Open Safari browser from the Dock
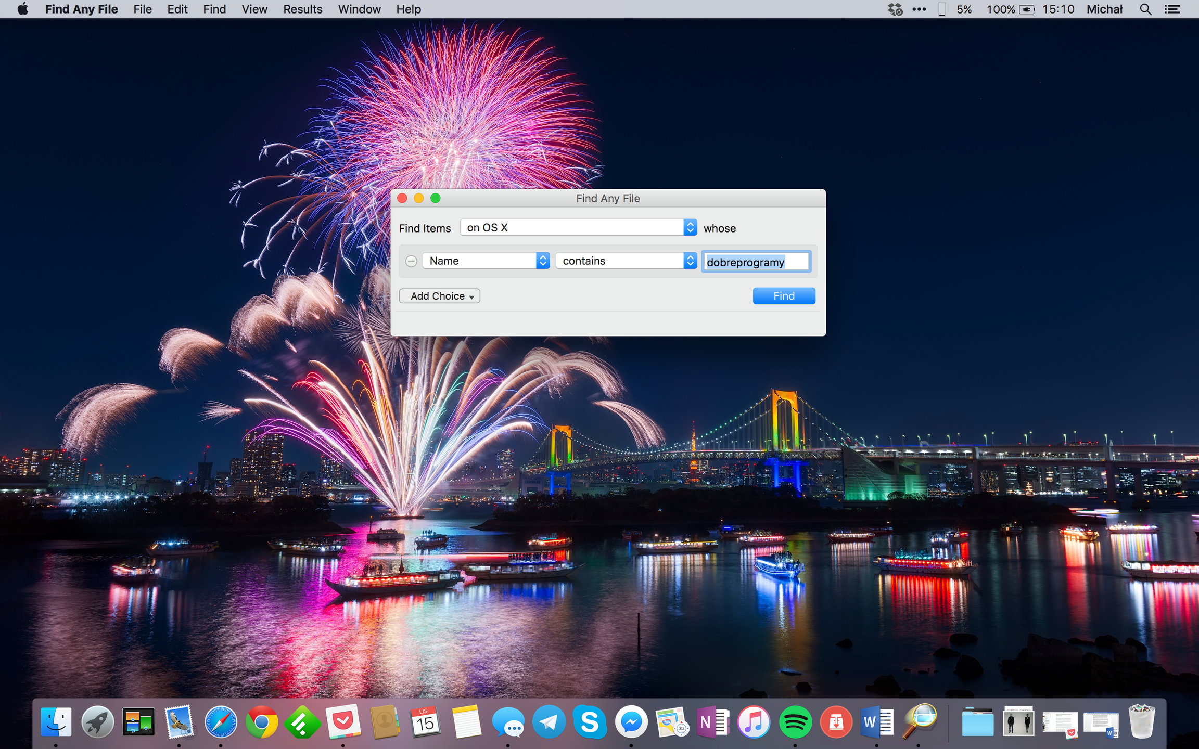The width and height of the screenshot is (1199, 749). point(221,722)
